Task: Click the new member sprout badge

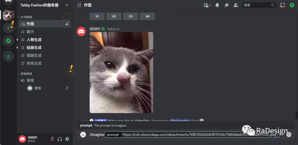Action: [103, 29]
